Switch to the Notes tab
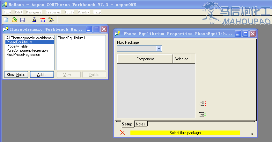The height and width of the screenshot is (142, 272). (141, 124)
